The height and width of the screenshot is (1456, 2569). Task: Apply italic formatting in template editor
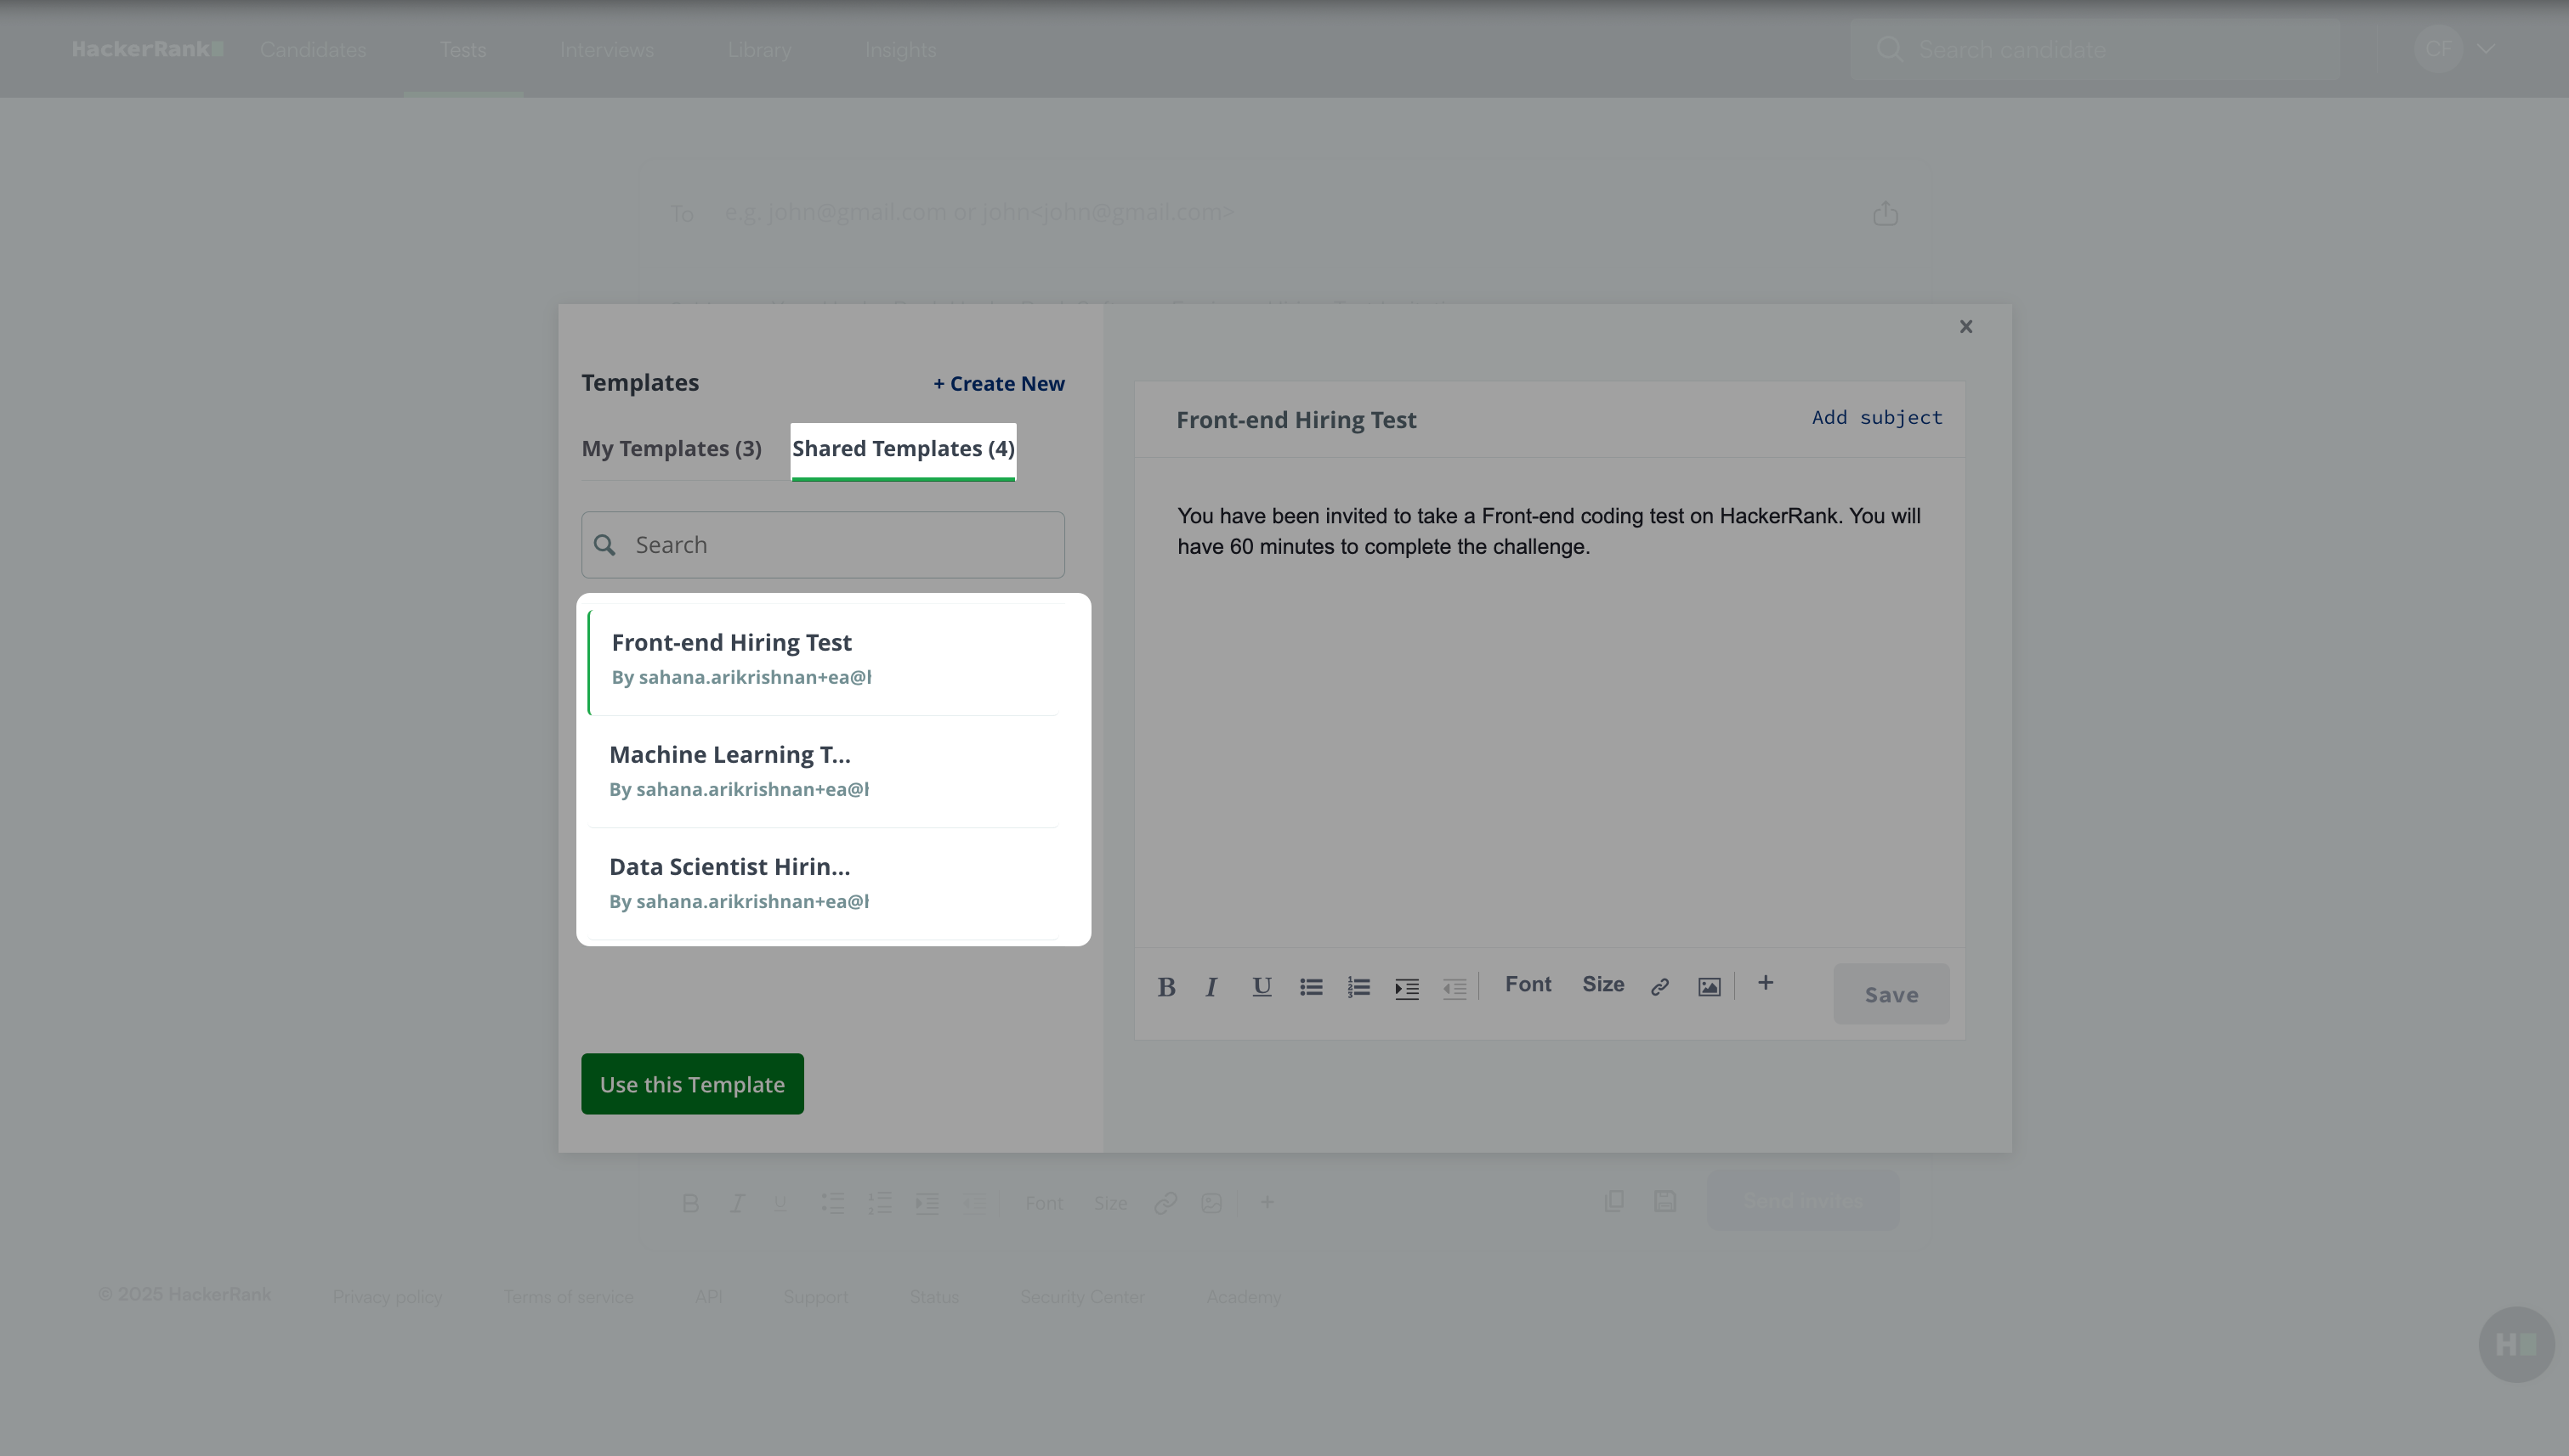point(1211,987)
